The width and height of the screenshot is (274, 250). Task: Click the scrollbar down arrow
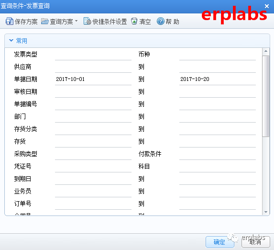pyautogui.click(x=266, y=212)
